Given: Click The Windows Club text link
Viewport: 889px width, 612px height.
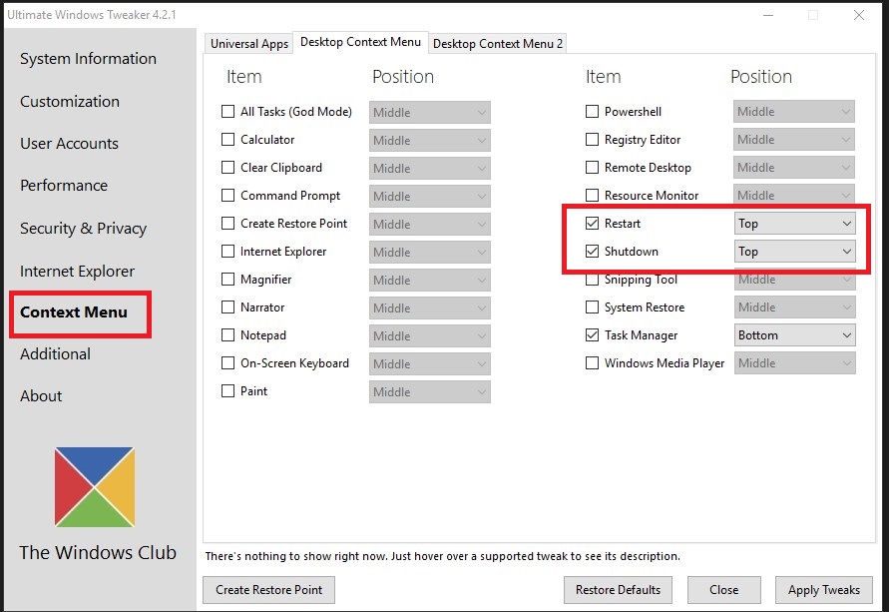Looking at the screenshot, I should point(98,552).
